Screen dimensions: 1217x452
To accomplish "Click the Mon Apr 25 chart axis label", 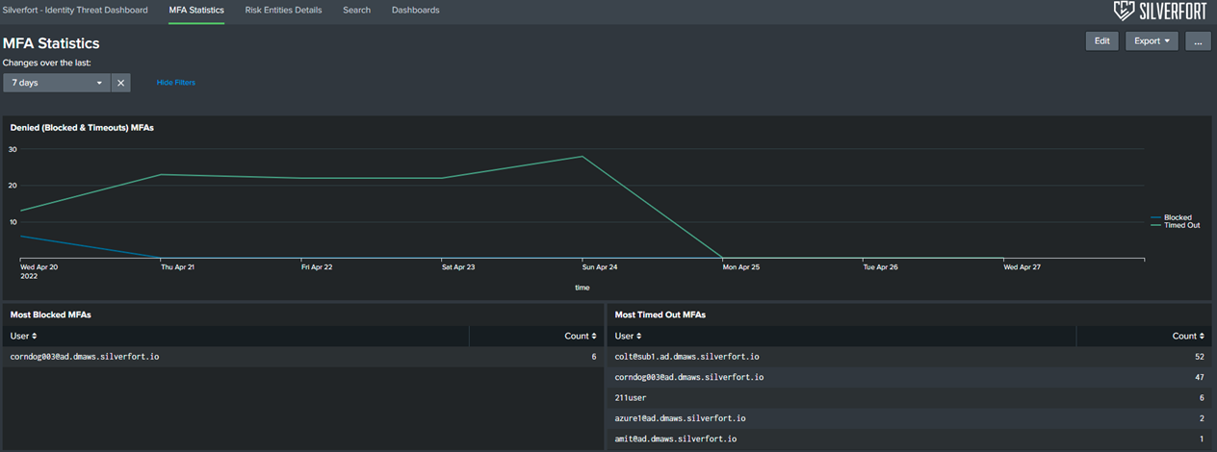I will 741,266.
